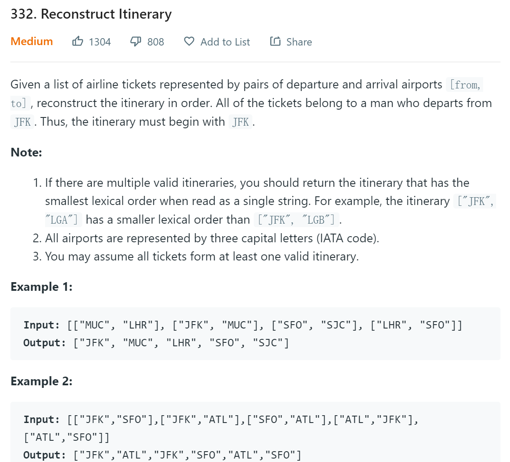
Task: Click the Share arrow icon
Action: point(275,41)
